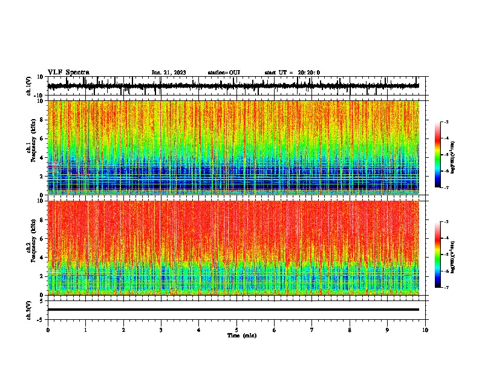
Task: Click the time axis tick label "9"
Action: click(x=387, y=329)
